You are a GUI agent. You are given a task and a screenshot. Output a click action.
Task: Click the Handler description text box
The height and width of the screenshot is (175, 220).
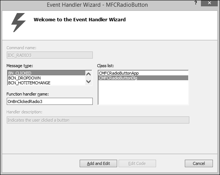click(x=98, y=120)
